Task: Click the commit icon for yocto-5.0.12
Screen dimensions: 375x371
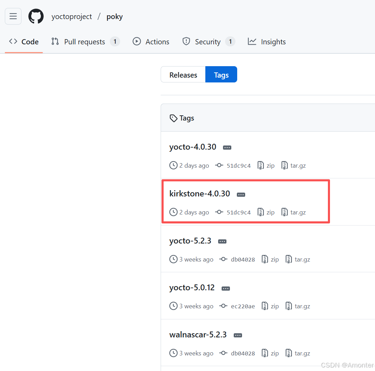Action: (223, 306)
